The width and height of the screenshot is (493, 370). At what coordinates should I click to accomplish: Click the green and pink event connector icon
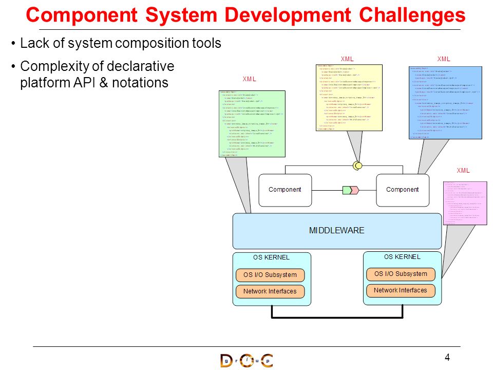pos(351,190)
